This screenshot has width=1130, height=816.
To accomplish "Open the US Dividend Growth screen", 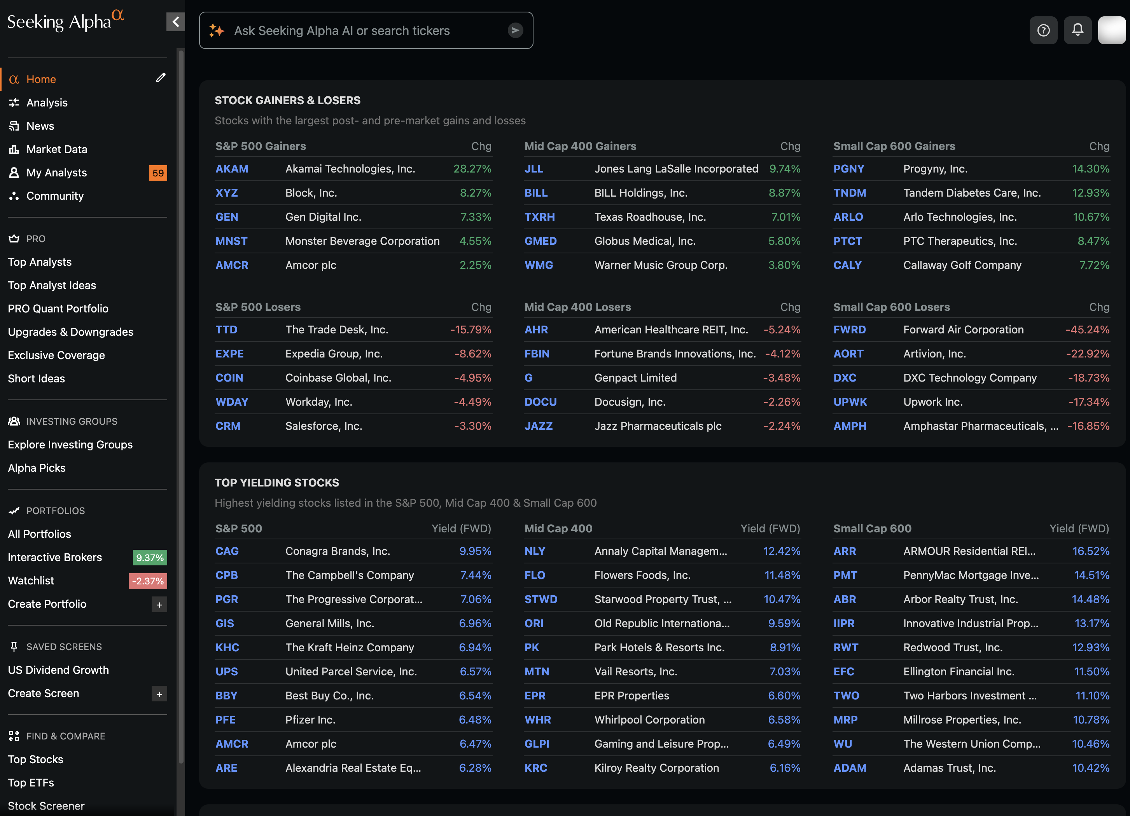I will [58, 670].
